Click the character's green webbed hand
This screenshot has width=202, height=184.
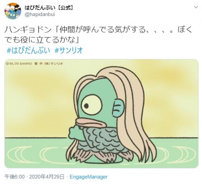click(75, 132)
